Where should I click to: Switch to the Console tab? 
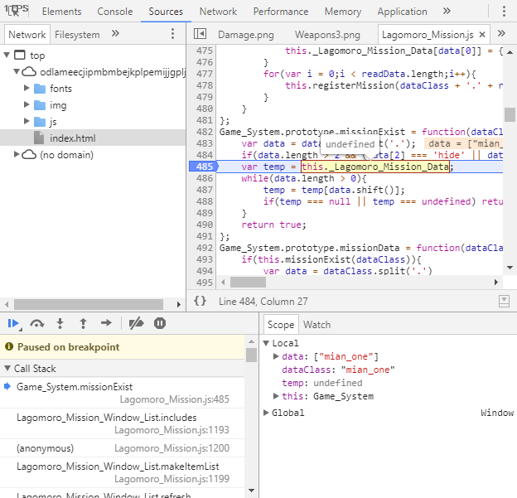(114, 12)
